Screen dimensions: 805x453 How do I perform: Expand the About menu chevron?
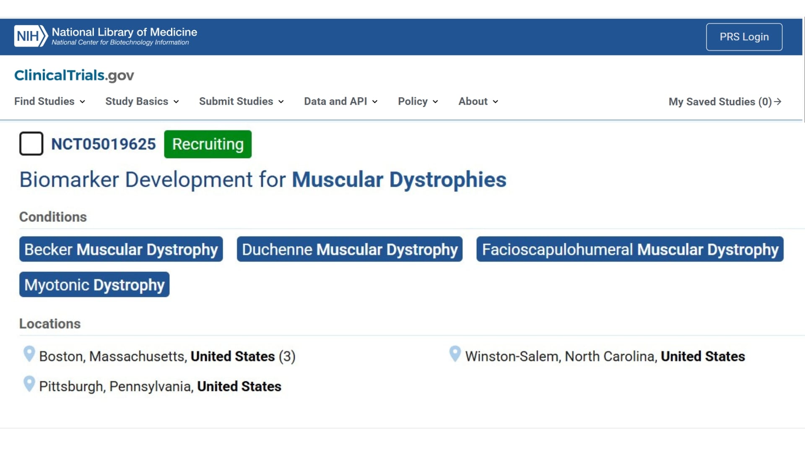[x=495, y=102]
